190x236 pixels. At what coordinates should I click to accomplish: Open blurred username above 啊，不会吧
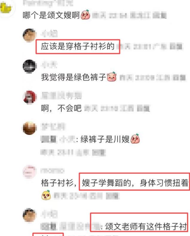click(61, 95)
